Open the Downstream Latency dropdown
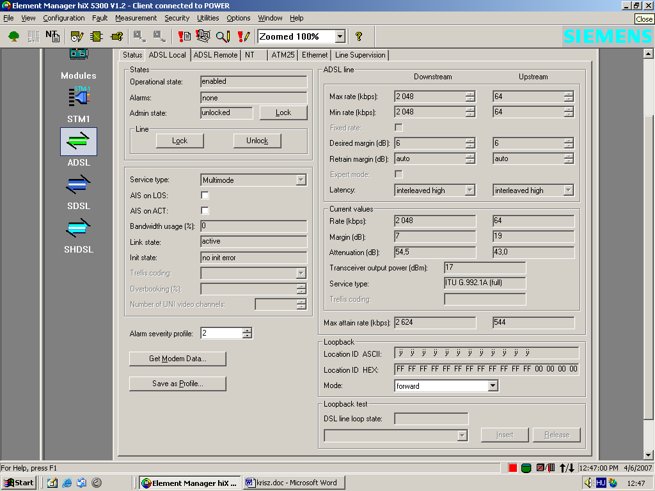The height and width of the screenshot is (491, 655). [470, 191]
